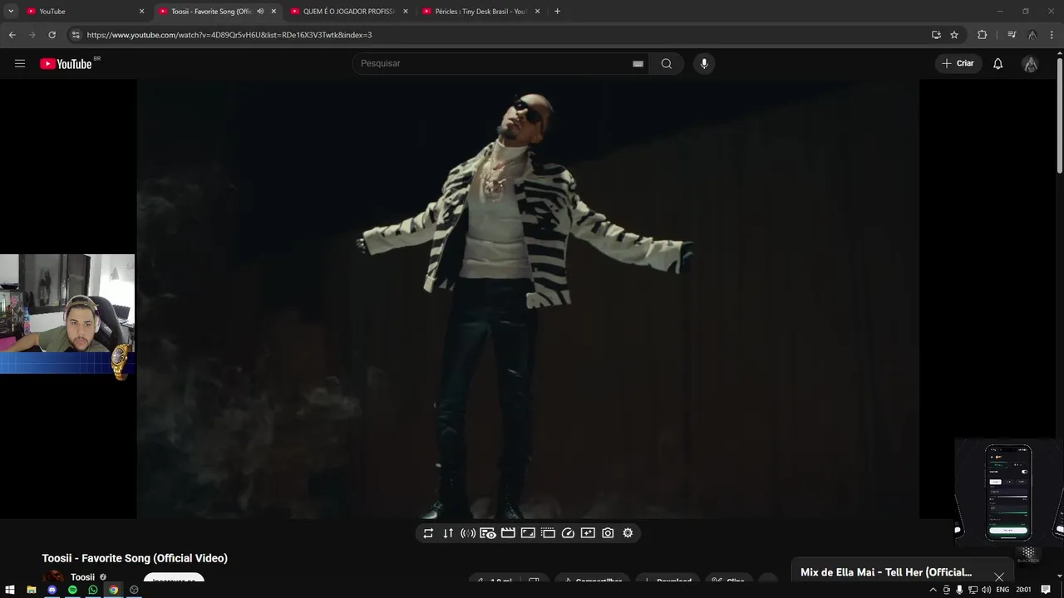Reload the current page
Viewport: 1064px width, 598px height.
52,35
